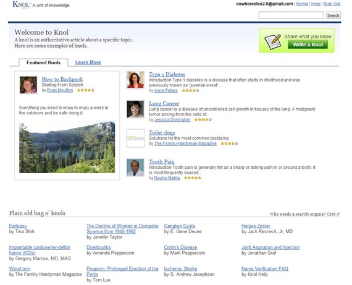View author Anne Peters
The width and height of the screenshot is (352, 285).
[x=166, y=91]
